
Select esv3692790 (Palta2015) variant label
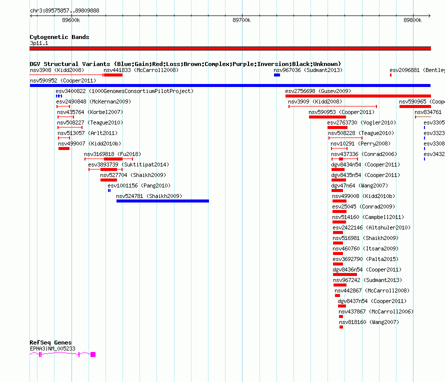point(365,259)
